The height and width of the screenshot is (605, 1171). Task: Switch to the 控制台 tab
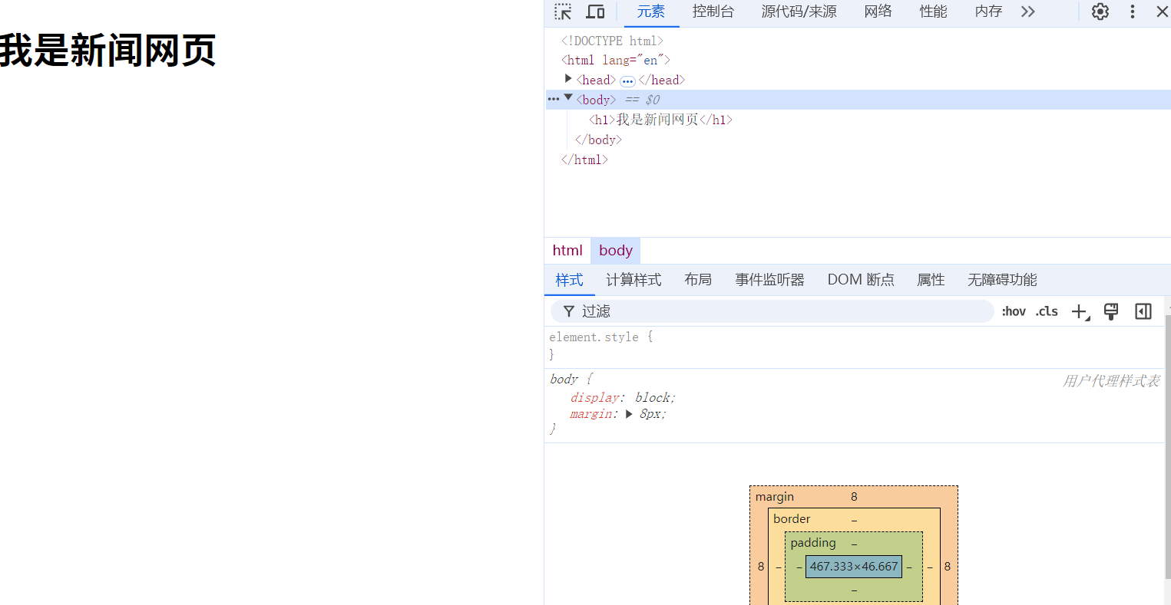coord(713,12)
